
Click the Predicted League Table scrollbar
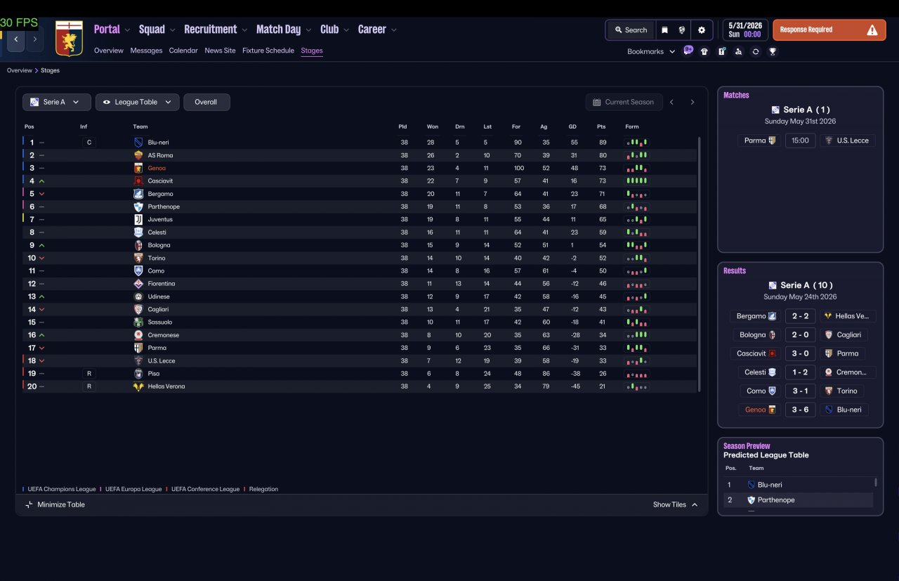pos(876,482)
